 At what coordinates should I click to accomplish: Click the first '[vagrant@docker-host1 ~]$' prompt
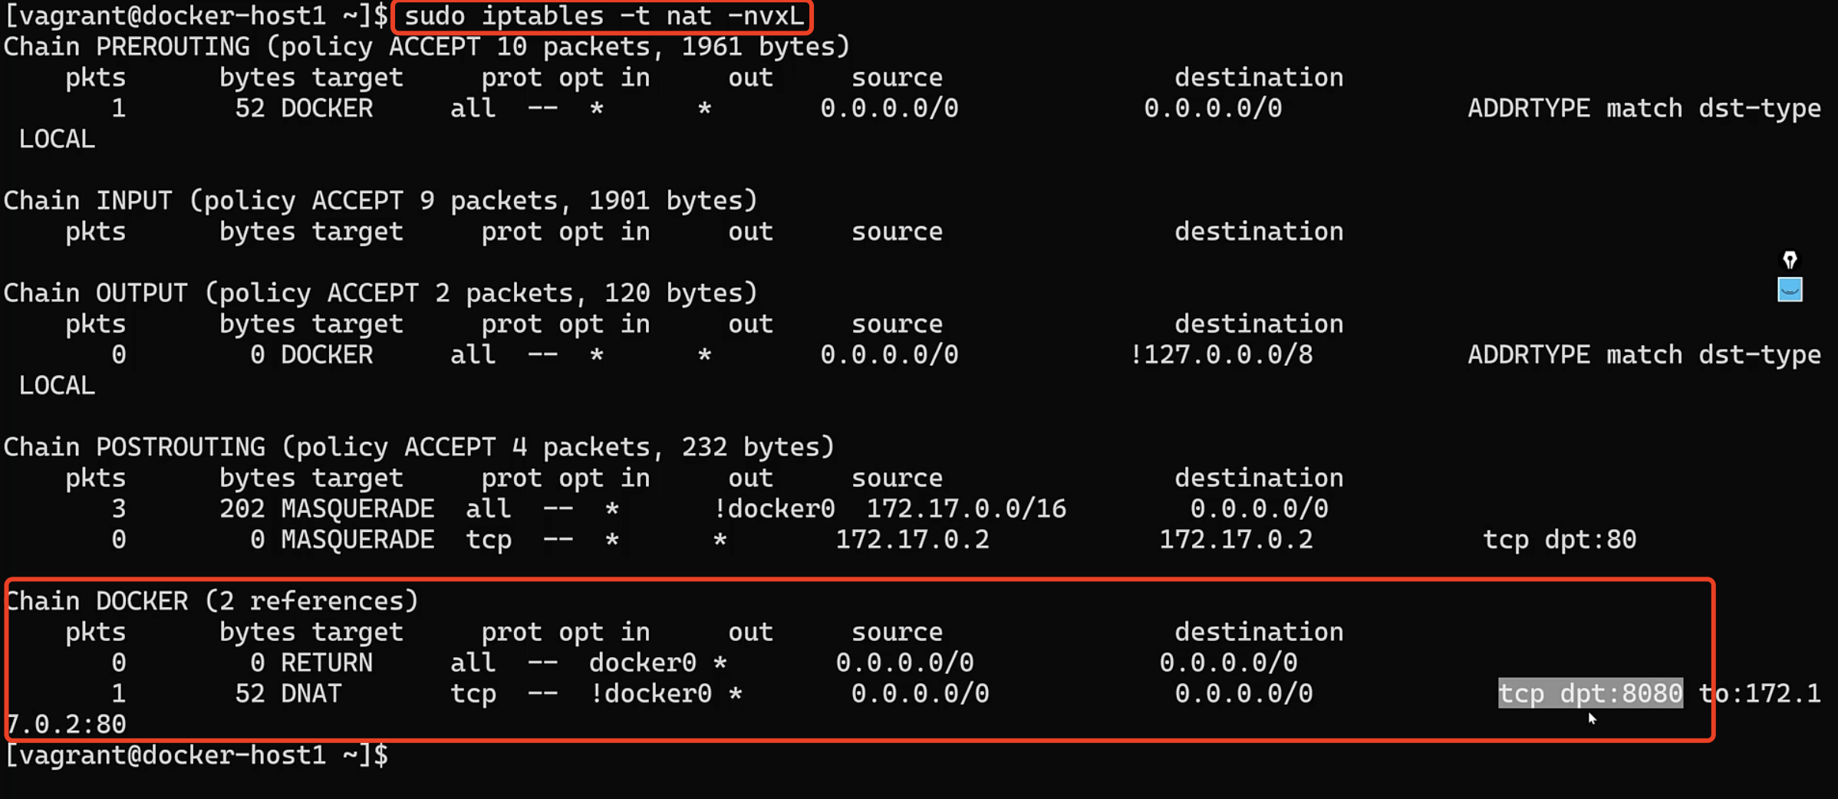pos(196,15)
